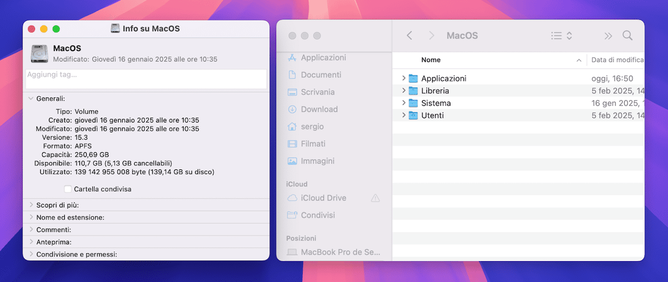Viewport: 668px width, 282px height.
Task: Sort file list by Data di modifica column
Action: coord(617,60)
